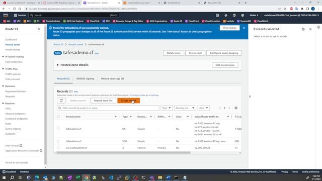Open the CloudWatch bookmark shortcut

pos(261,21)
